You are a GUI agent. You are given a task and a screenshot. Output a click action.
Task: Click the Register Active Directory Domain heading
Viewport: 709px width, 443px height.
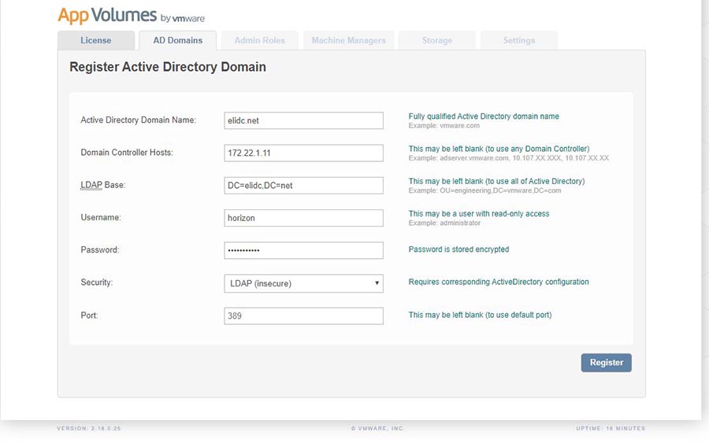click(168, 67)
